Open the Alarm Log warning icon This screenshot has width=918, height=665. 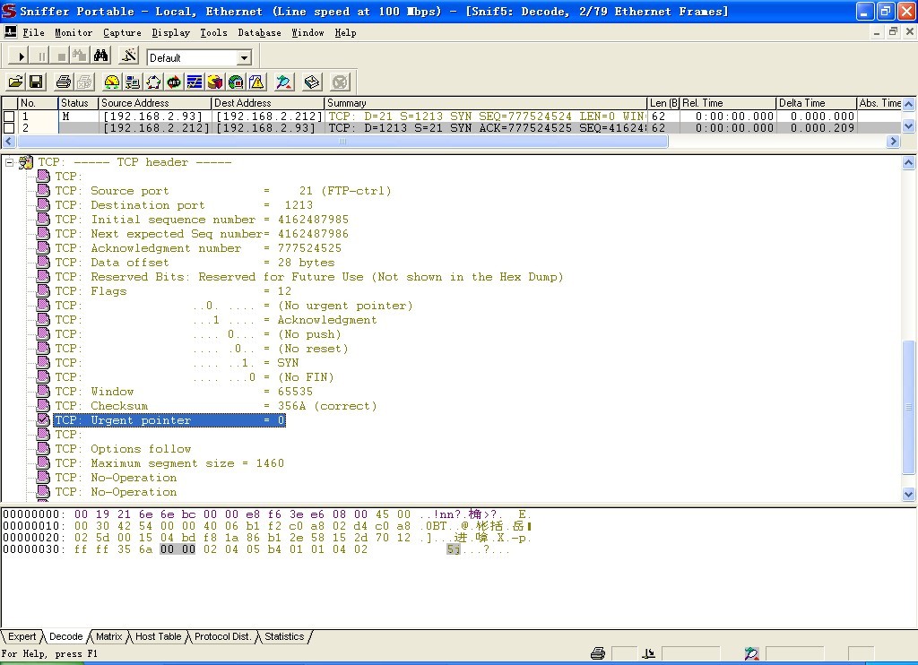tap(256, 82)
